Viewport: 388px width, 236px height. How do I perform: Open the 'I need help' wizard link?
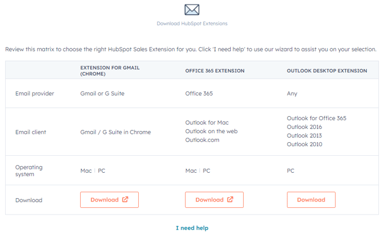pos(192,228)
